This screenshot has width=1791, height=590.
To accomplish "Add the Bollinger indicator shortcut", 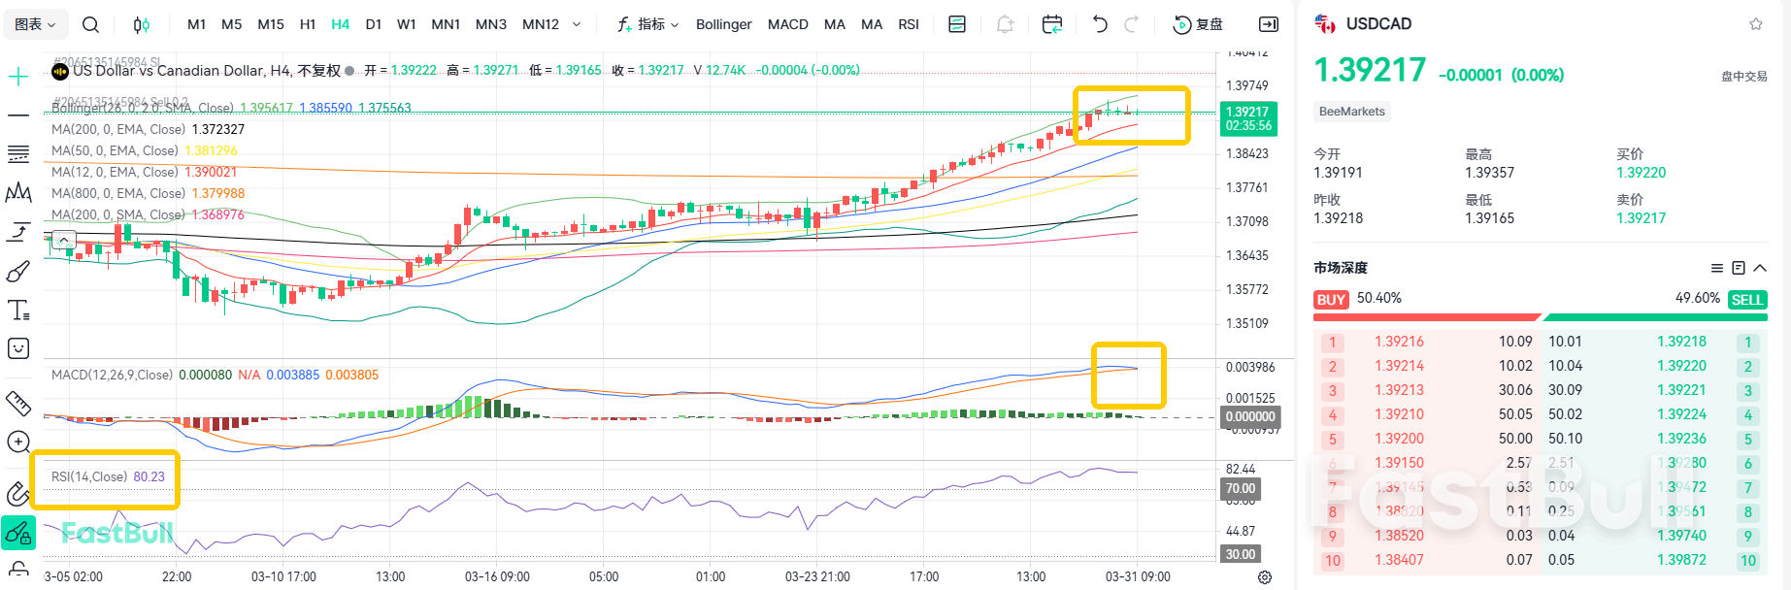I will pyautogui.click(x=723, y=24).
